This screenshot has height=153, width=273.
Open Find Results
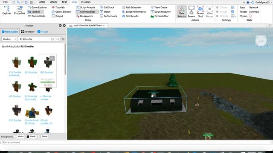click(130, 16)
